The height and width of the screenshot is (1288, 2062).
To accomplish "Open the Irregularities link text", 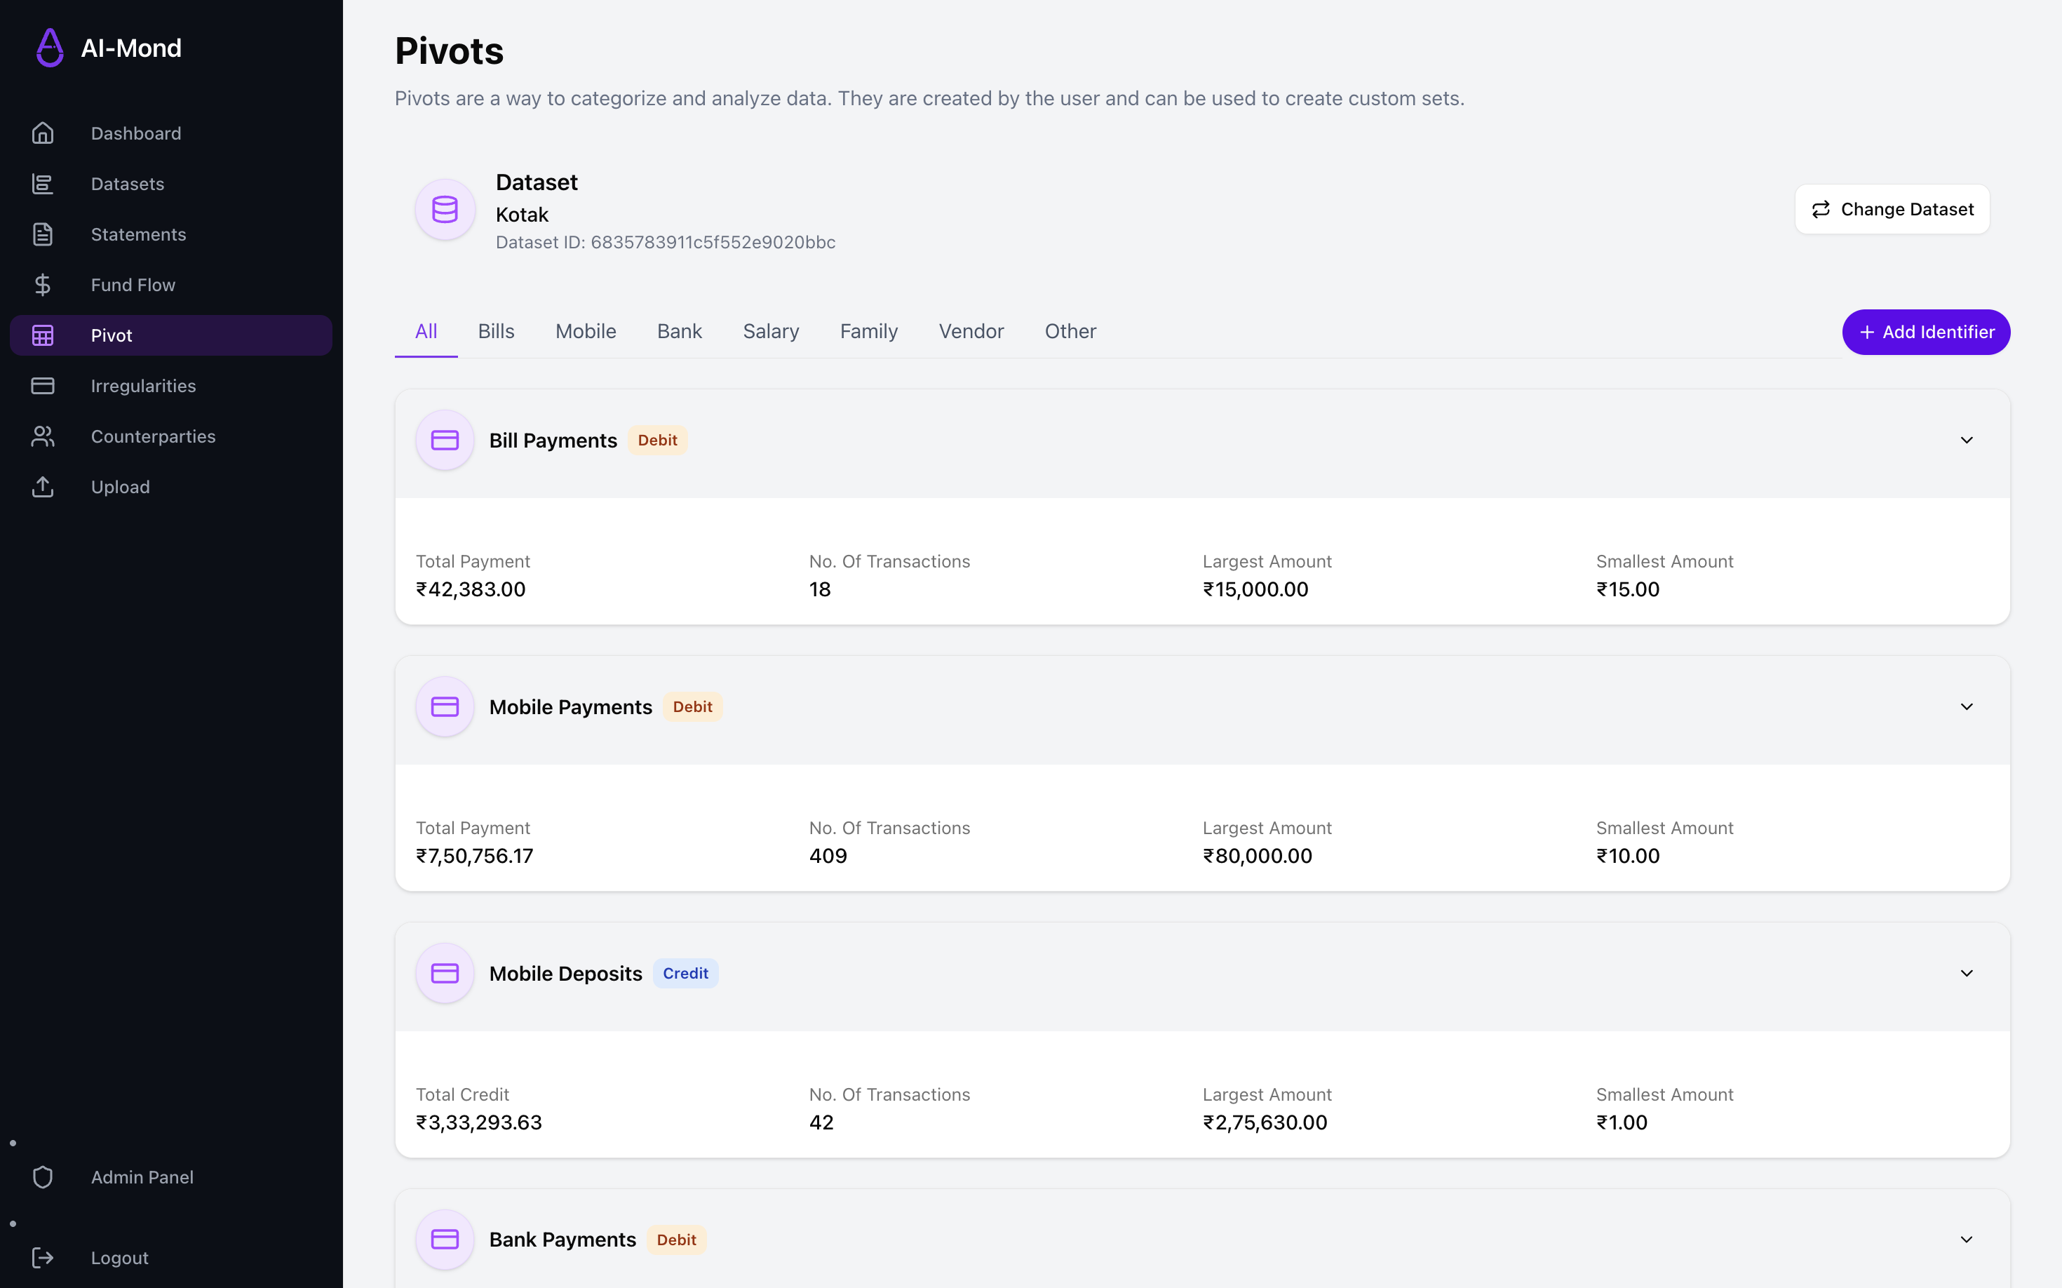I will [x=143, y=386].
